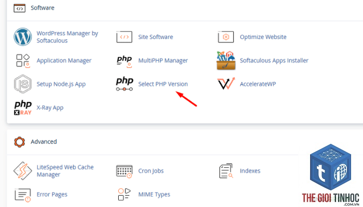Open Setup Node.js App link
This screenshot has width=363, height=207.
[x=61, y=84]
